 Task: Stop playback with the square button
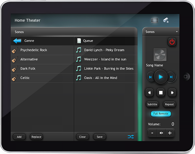161,93
